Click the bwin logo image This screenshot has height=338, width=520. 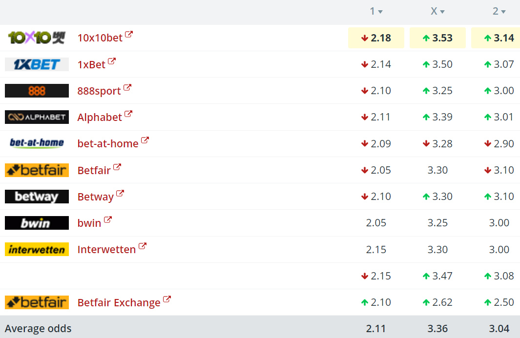[x=37, y=223]
